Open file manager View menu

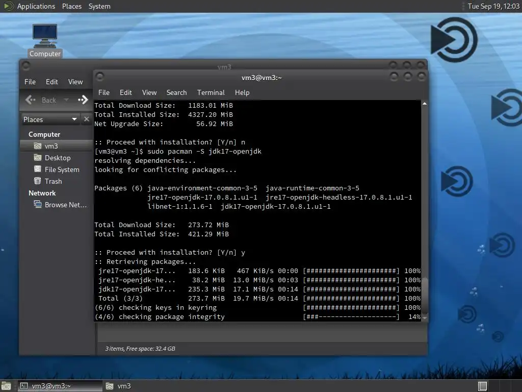tap(75, 82)
